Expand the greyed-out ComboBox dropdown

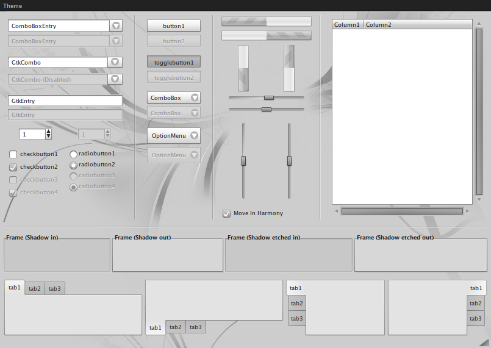pyautogui.click(x=174, y=113)
